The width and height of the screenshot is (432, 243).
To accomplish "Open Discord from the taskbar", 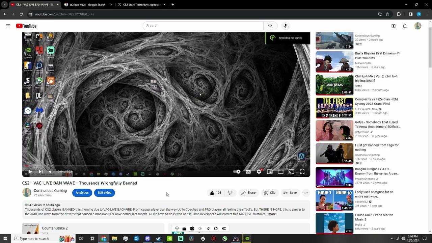I will point(147,239).
